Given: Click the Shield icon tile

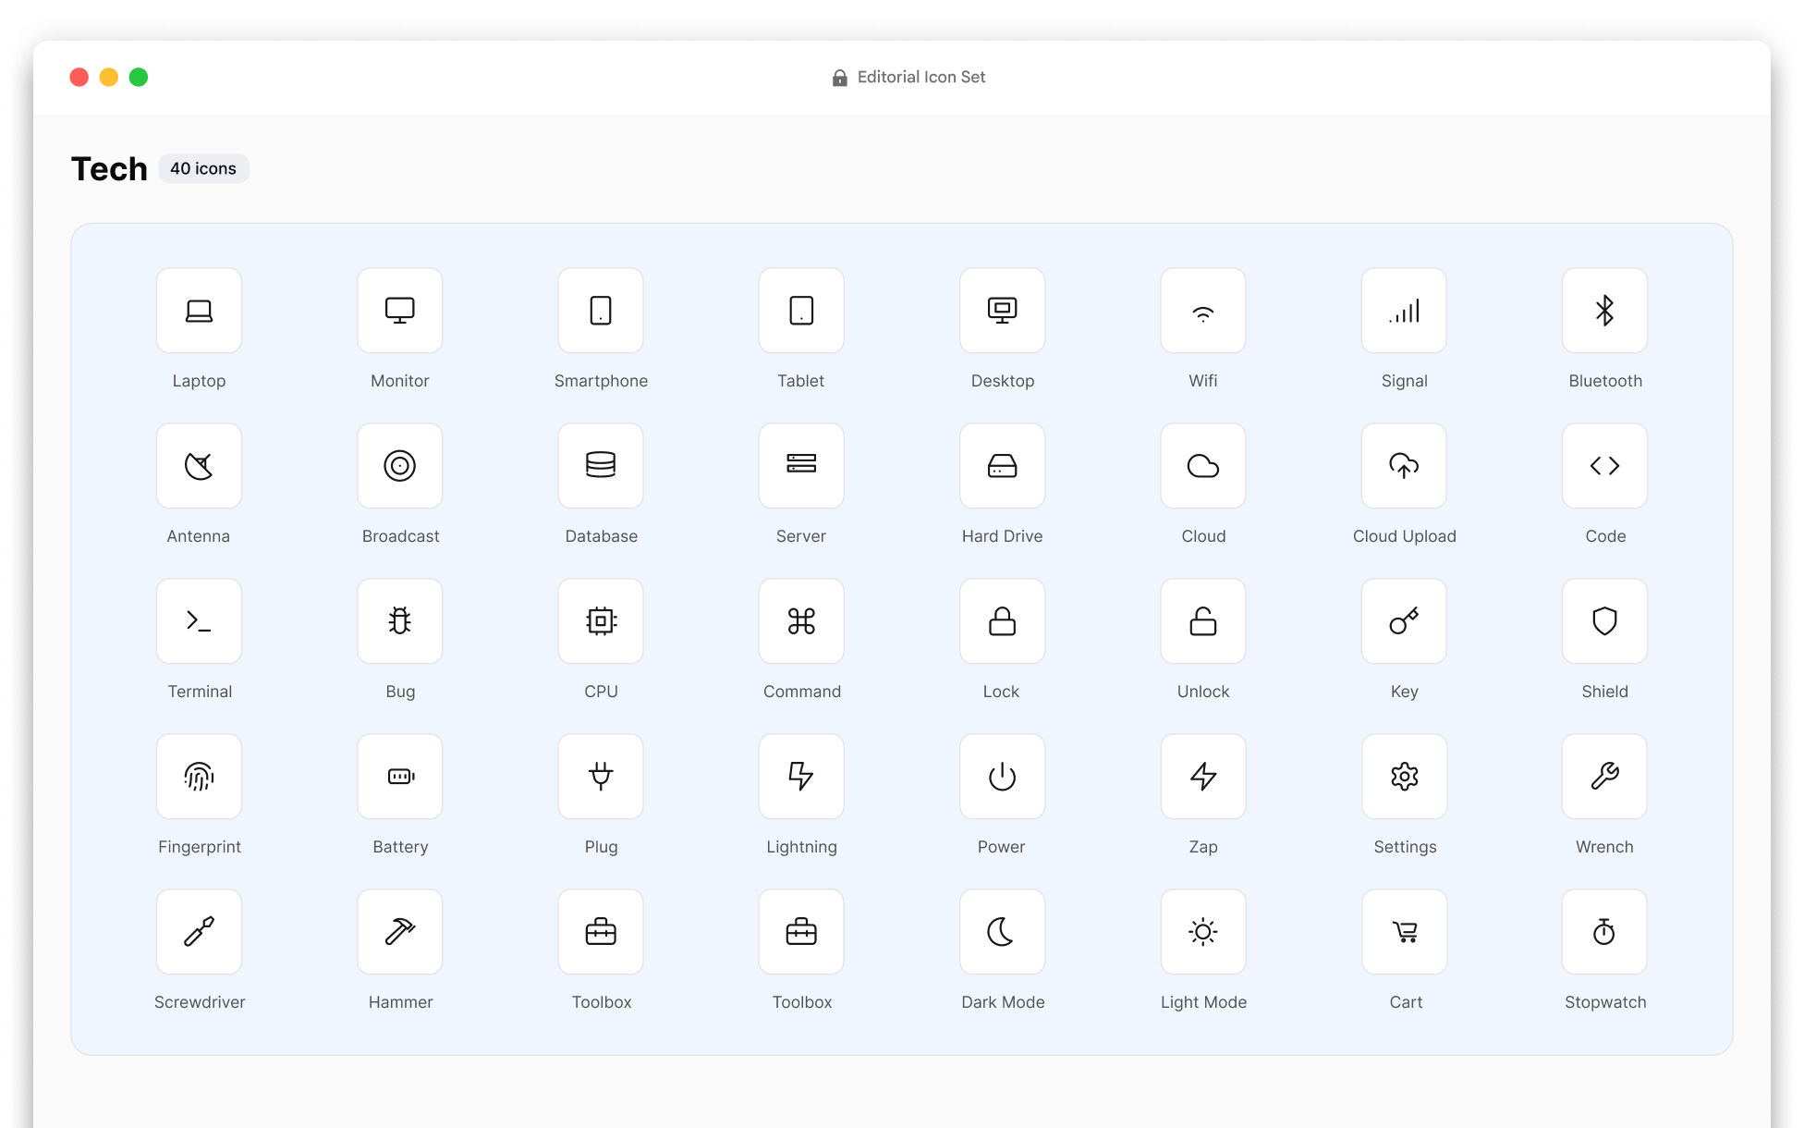Looking at the screenshot, I should click(1605, 621).
